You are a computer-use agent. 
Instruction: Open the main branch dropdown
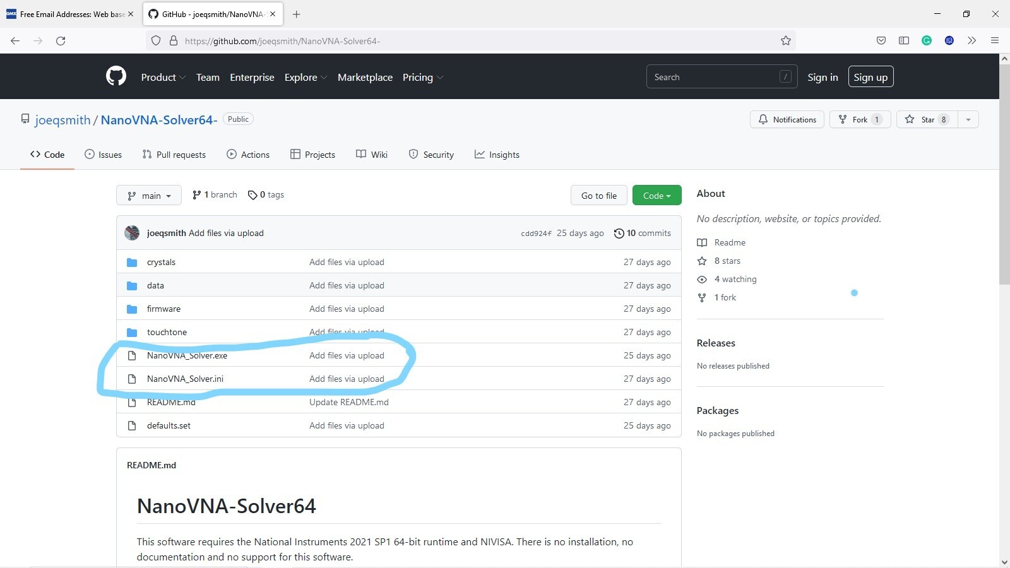tap(149, 196)
